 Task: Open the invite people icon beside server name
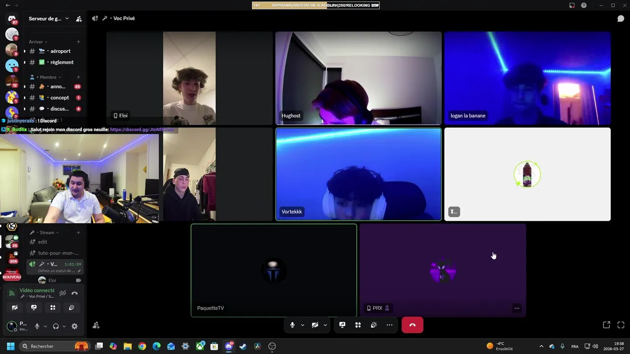coord(79,19)
